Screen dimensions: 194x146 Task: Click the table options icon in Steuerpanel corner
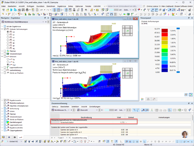[x=186, y=95]
